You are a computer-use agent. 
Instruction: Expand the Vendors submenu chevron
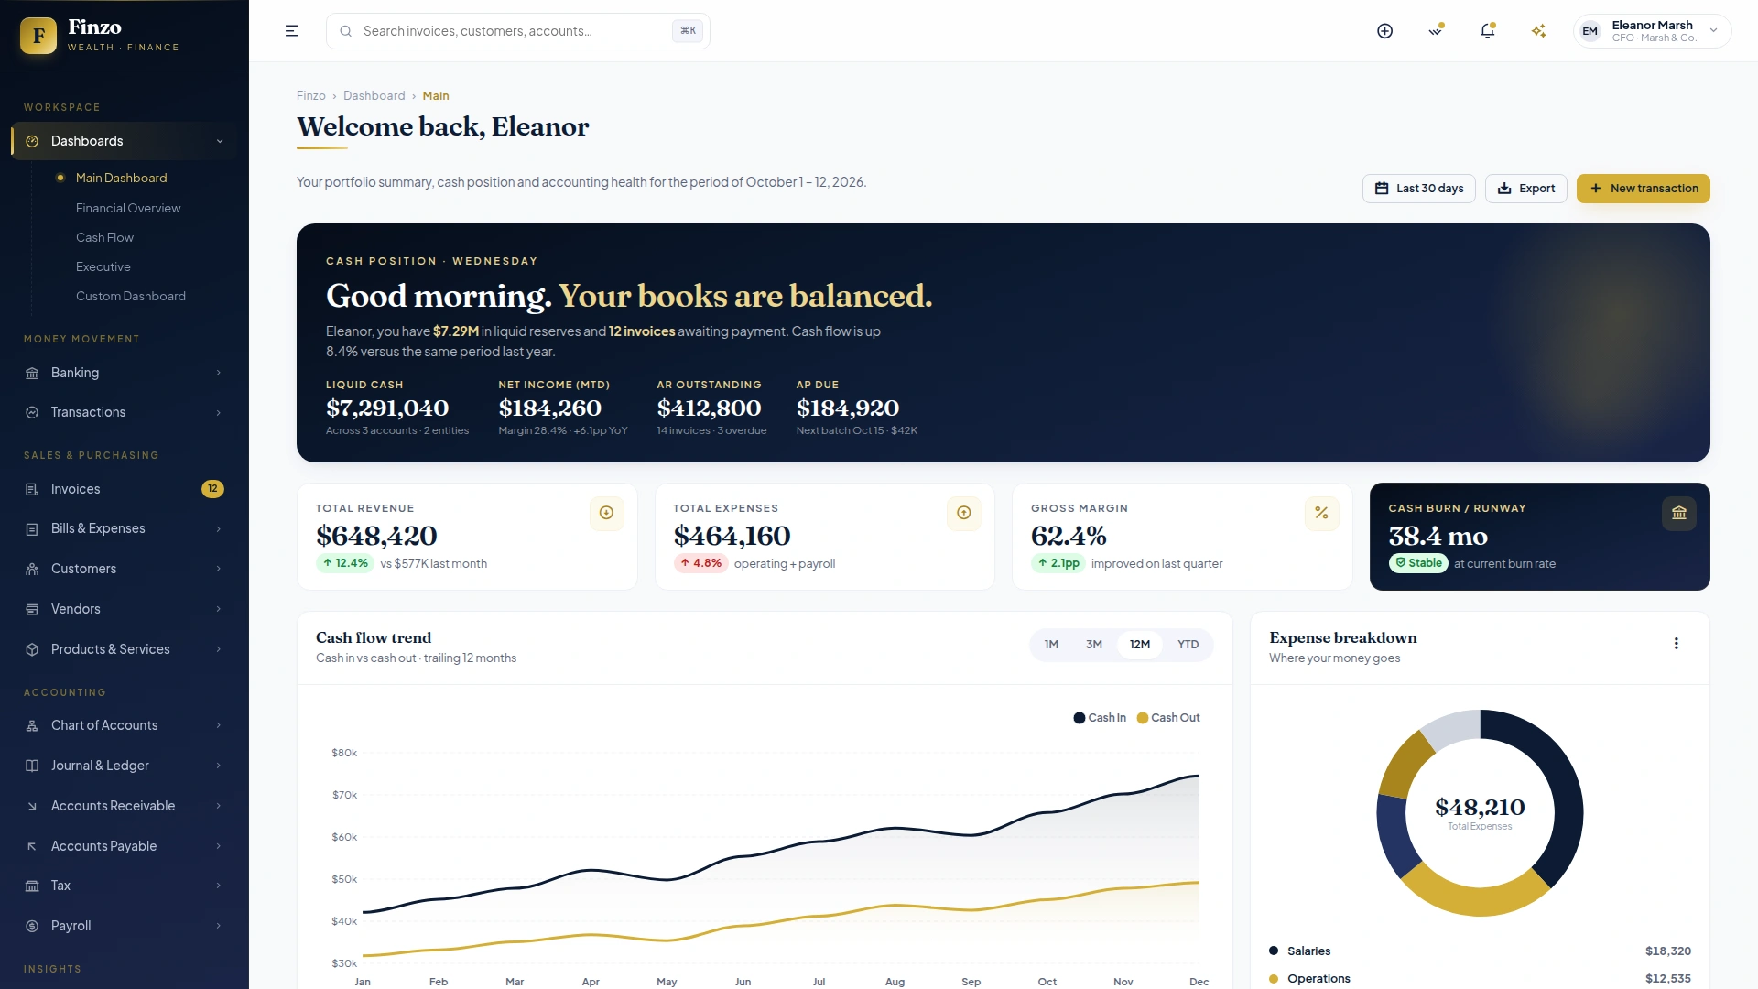coord(219,609)
